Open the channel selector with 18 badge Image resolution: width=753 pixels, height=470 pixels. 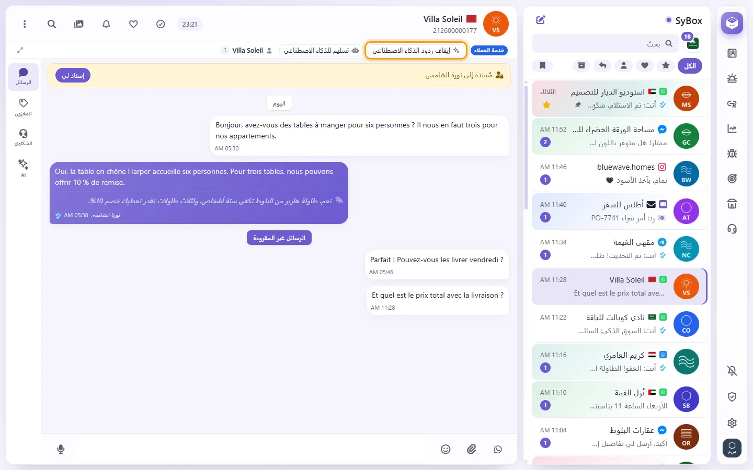pos(692,43)
